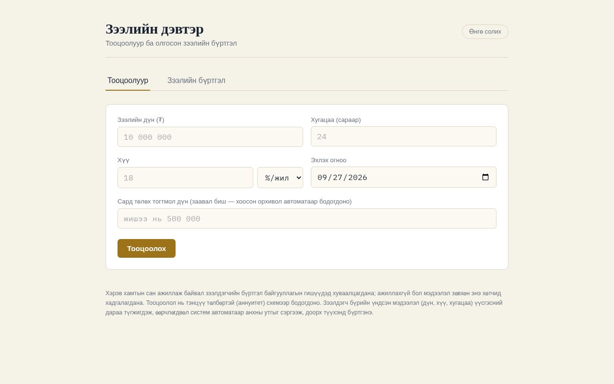614x384 pixels.
Task: Click the Зээлийн дэвтэр page title
Action: tap(154, 29)
